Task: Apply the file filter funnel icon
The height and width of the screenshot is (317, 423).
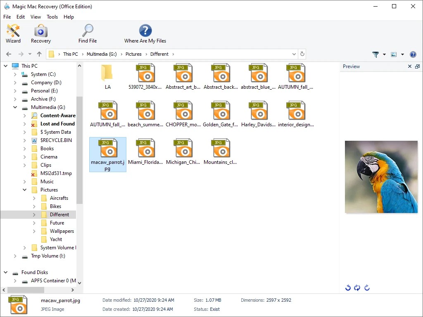Action: tap(375, 54)
